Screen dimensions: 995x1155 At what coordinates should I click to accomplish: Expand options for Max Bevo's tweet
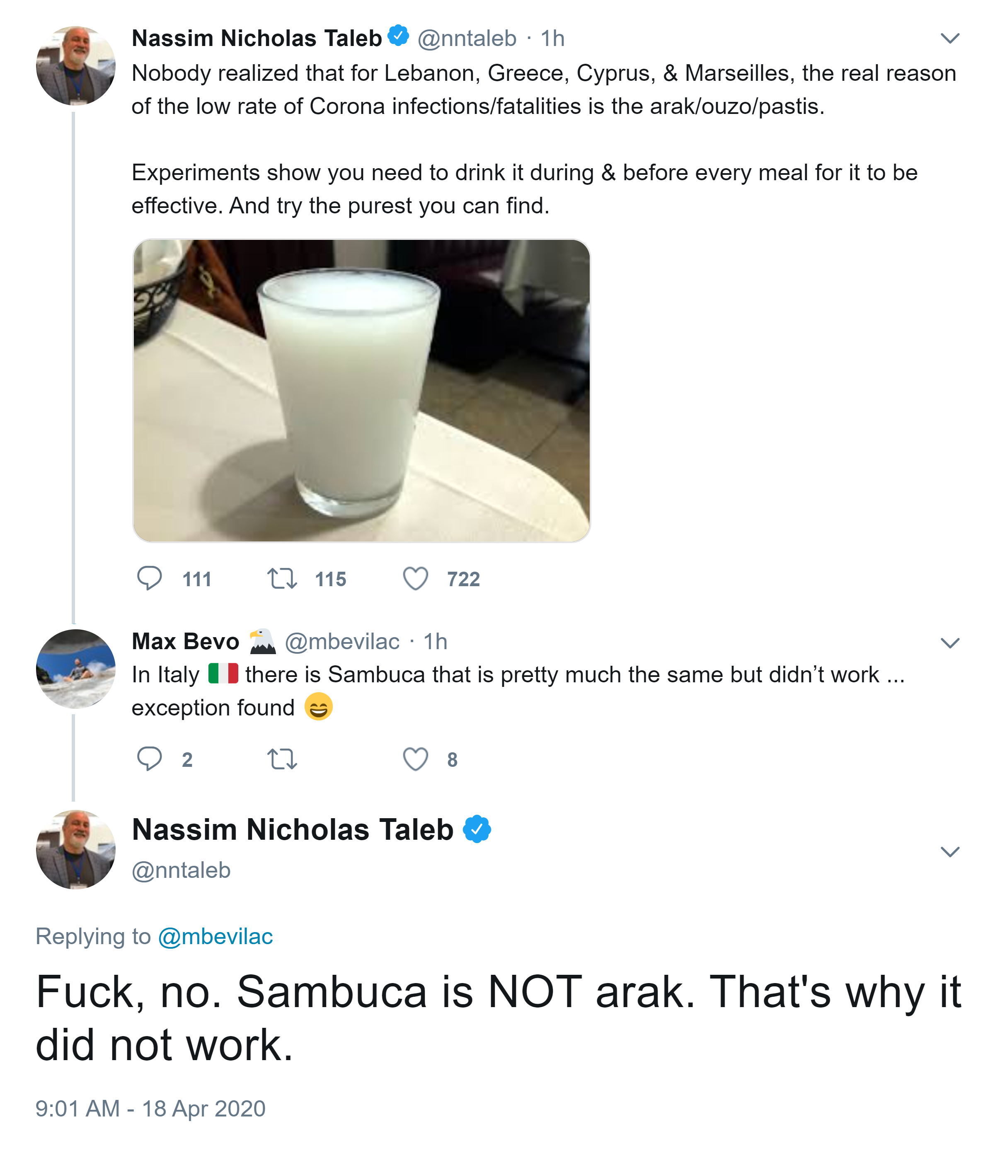click(949, 643)
